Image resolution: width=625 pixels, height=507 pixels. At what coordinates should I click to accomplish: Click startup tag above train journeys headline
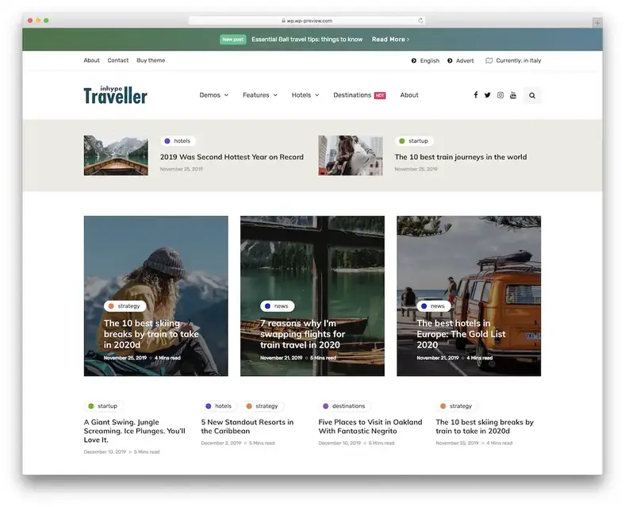click(414, 140)
